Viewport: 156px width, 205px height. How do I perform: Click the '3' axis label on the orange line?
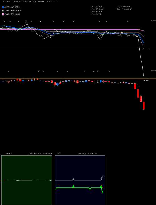[149, 48]
